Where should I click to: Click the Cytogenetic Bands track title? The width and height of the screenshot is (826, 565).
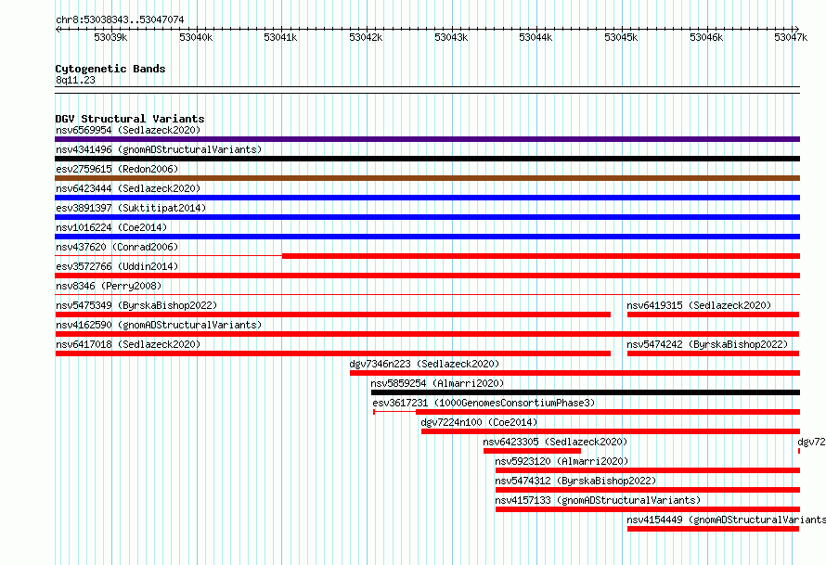click(x=110, y=69)
